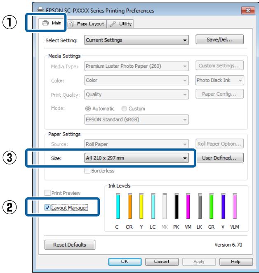Toggle the Borderless checkbox
Viewport: 259px width, 273px height.
coord(87,171)
